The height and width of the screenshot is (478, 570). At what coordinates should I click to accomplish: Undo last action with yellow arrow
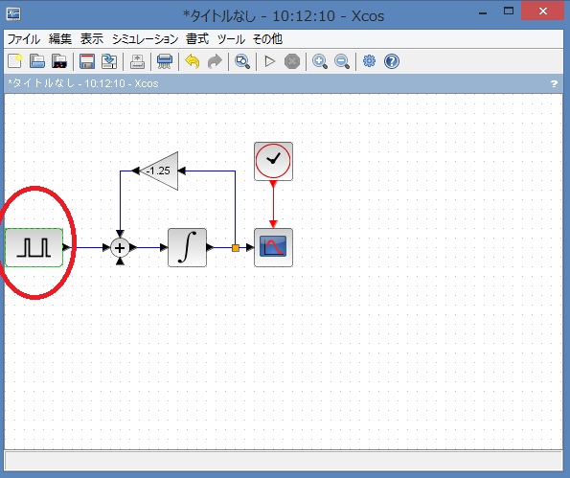click(x=193, y=61)
